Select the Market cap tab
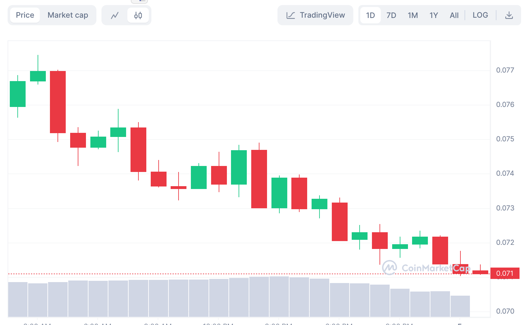Viewport: 529px width, 325px height. (68, 15)
